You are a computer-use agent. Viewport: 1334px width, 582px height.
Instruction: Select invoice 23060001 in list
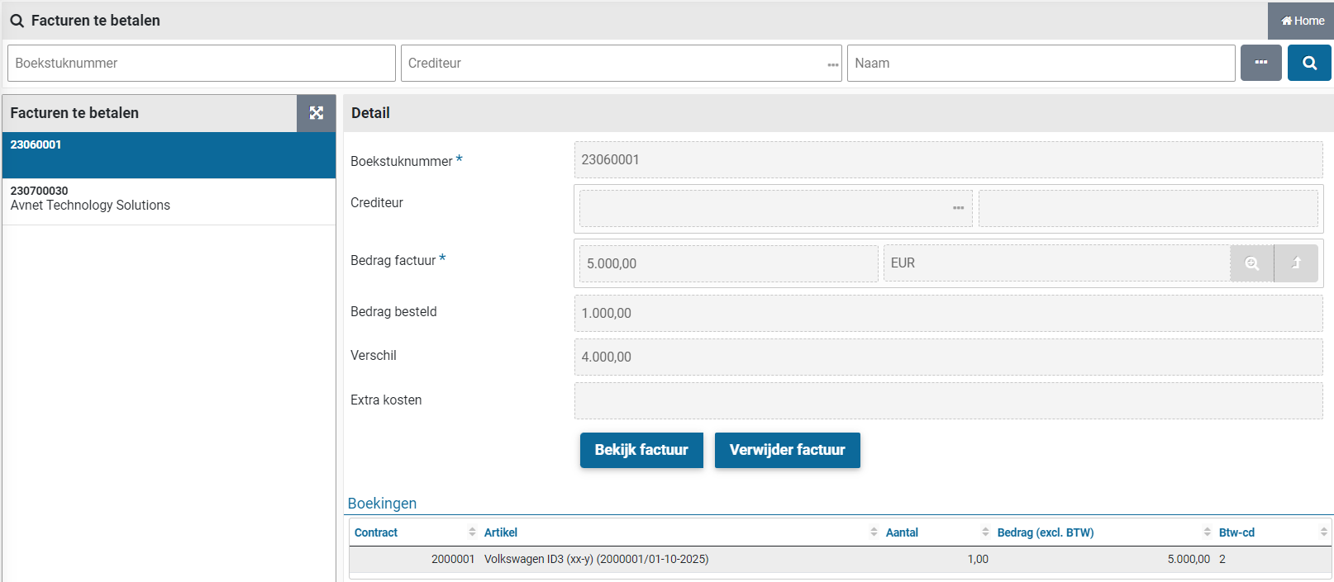click(169, 154)
